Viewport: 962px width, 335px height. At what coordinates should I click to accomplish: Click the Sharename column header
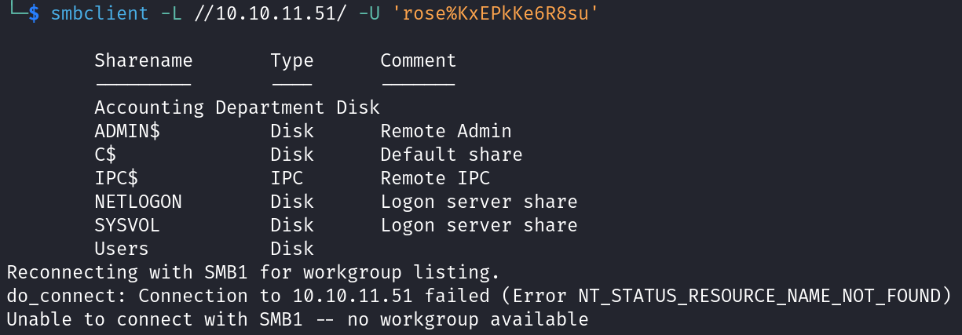(x=144, y=60)
